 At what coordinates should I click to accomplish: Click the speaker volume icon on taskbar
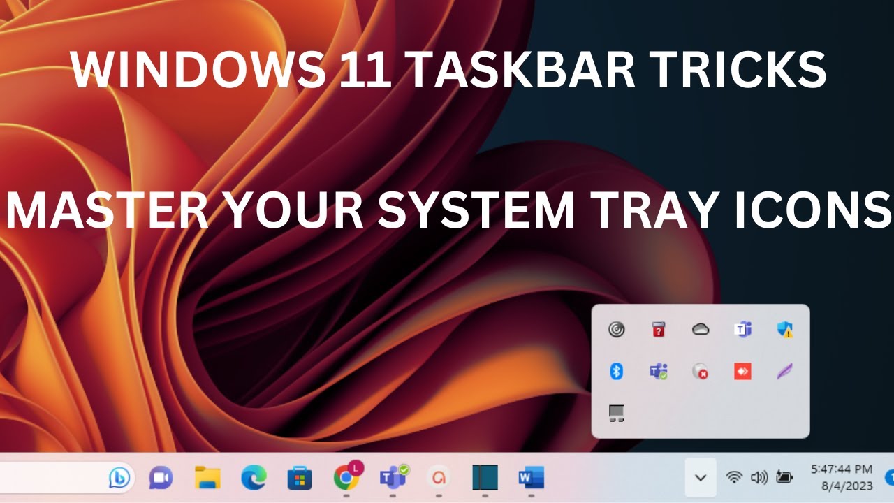[759, 478]
